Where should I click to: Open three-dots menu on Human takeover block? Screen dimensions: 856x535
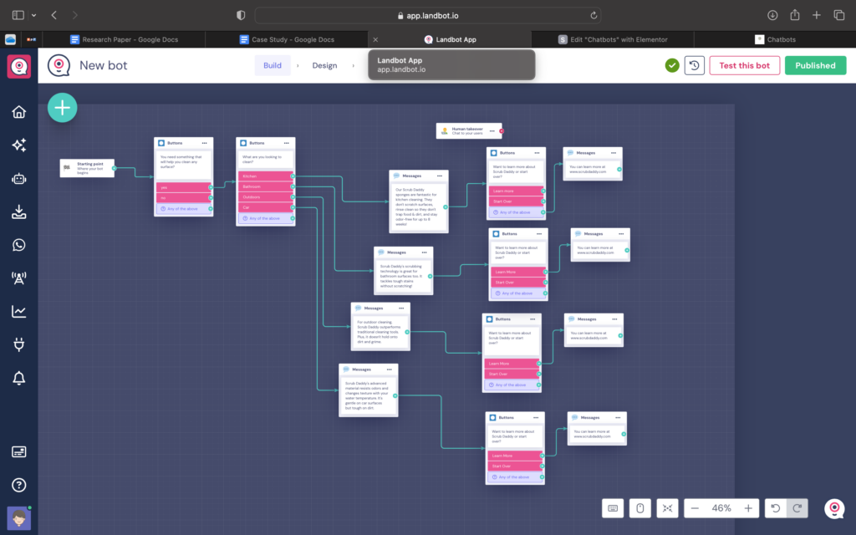point(494,130)
